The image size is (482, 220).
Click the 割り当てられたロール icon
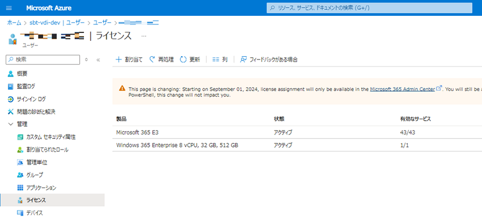click(20, 150)
